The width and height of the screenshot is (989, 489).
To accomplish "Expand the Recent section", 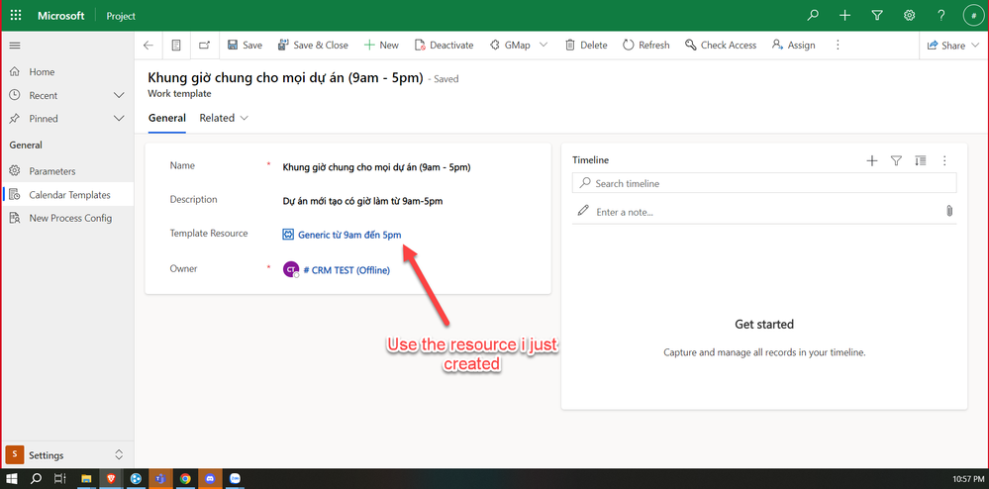I will [x=118, y=95].
